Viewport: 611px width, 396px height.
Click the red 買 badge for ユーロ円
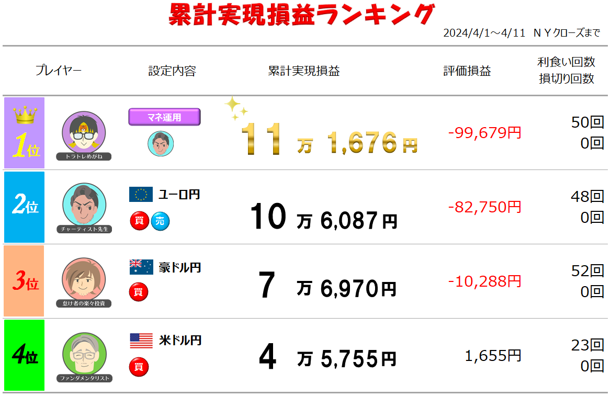click(x=139, y=221)
